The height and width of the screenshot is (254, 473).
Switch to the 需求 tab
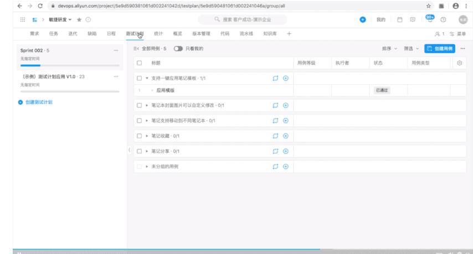pyautogui.click(x=34, y=34)
